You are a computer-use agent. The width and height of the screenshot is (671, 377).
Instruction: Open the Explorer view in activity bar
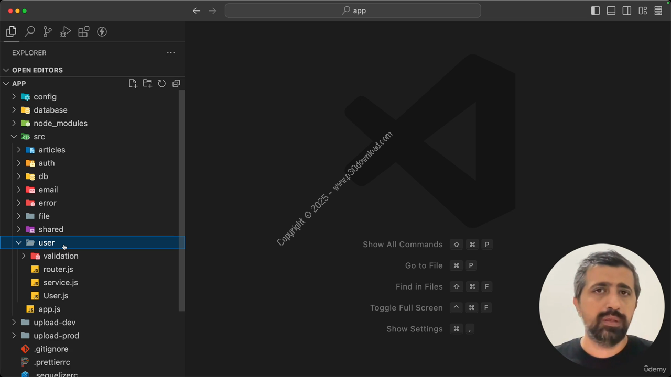tap(11, 32)
